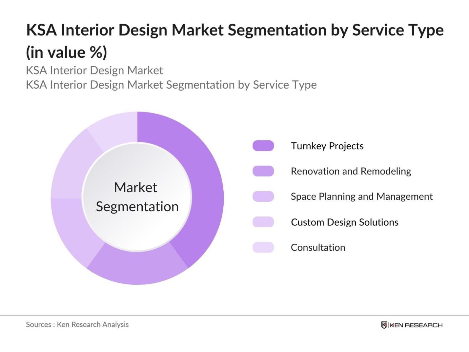The image size is (469, 352).
Task: Select the Turnkey Projects legend label
Action: 327,146
